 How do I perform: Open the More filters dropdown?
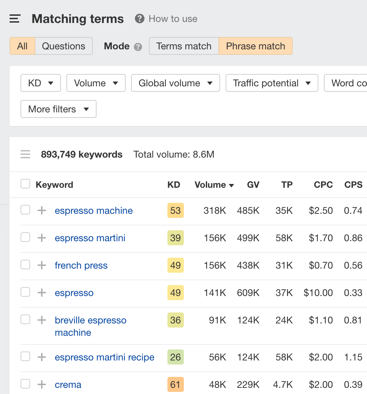pos(59,109)
